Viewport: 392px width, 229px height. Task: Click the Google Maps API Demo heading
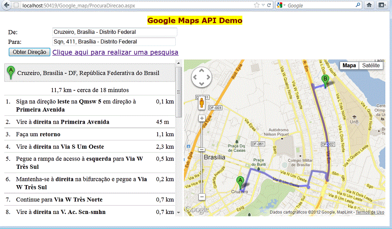195,20
